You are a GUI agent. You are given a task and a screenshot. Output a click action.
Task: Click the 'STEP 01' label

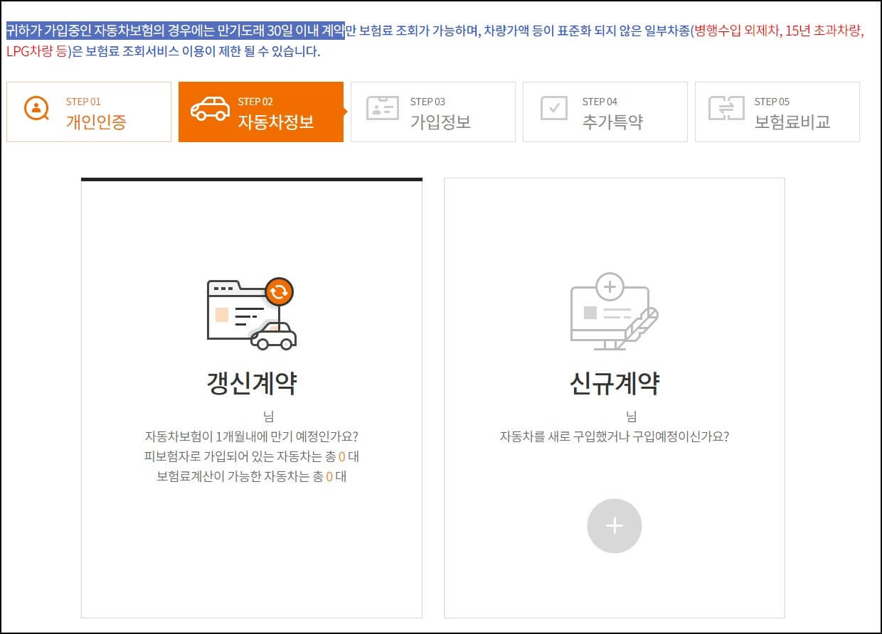pyautogui.click(x=83, y=102)
